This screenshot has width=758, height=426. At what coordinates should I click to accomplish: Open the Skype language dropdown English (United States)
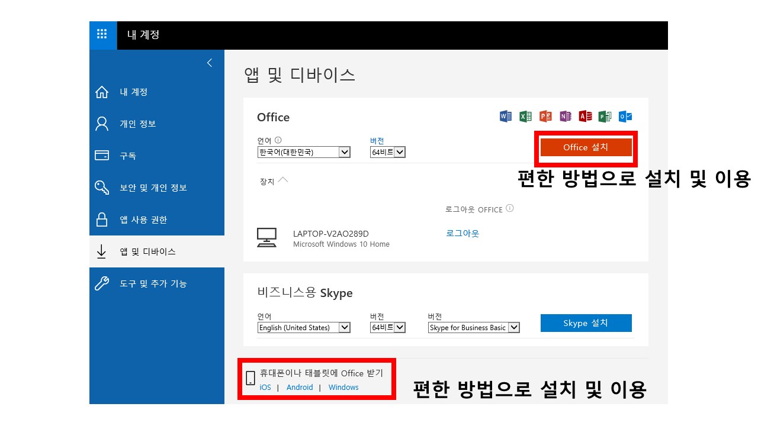point(304,327)
